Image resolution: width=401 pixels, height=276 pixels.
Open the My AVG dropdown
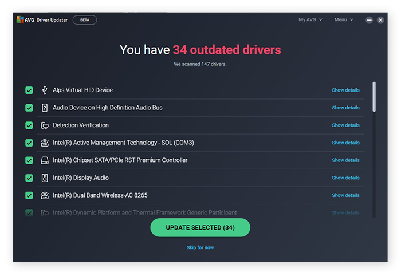point(310,20)
